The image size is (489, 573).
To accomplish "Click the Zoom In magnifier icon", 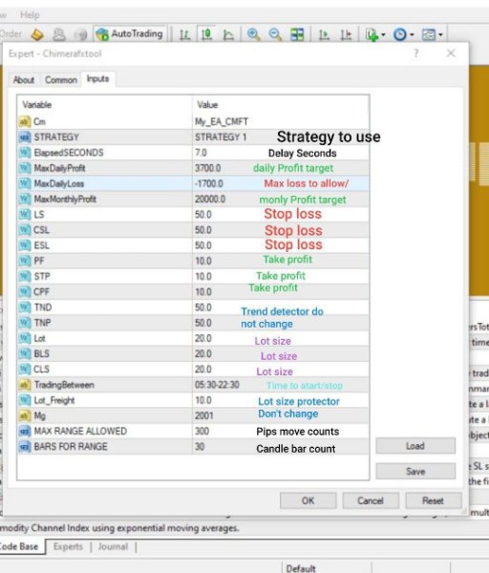I will tap(253, 34).
